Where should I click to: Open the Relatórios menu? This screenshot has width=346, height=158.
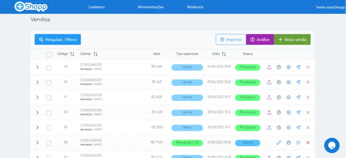pos(195,7)
